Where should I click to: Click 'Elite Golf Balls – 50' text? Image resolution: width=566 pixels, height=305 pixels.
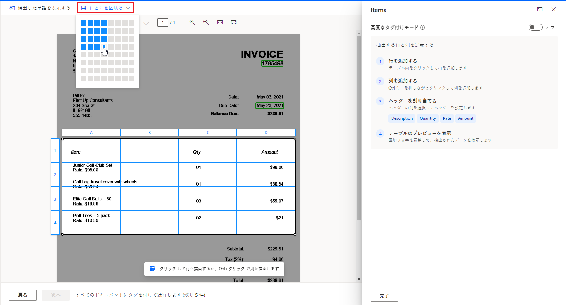92,199
